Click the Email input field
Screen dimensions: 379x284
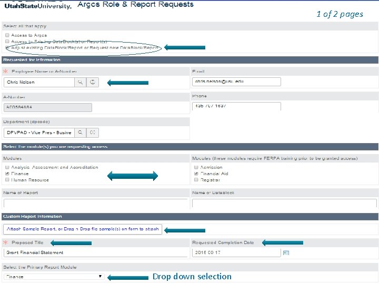[x=236, y=82]
